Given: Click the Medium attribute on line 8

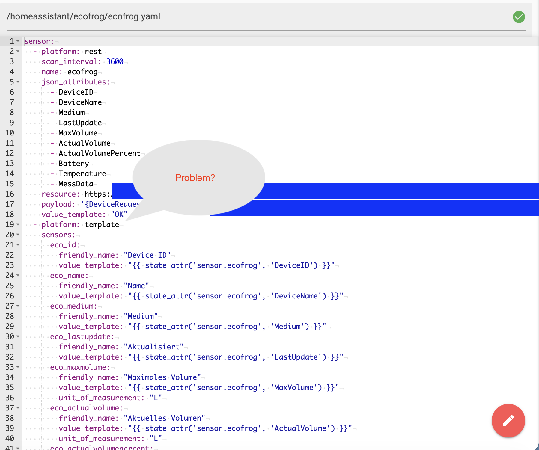Looking at the screenshot, I should point(72,112).
